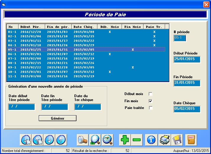The image size is (211, 154).
Task: Click the down arrow next record icon
Action: click(x=49, y=139)
